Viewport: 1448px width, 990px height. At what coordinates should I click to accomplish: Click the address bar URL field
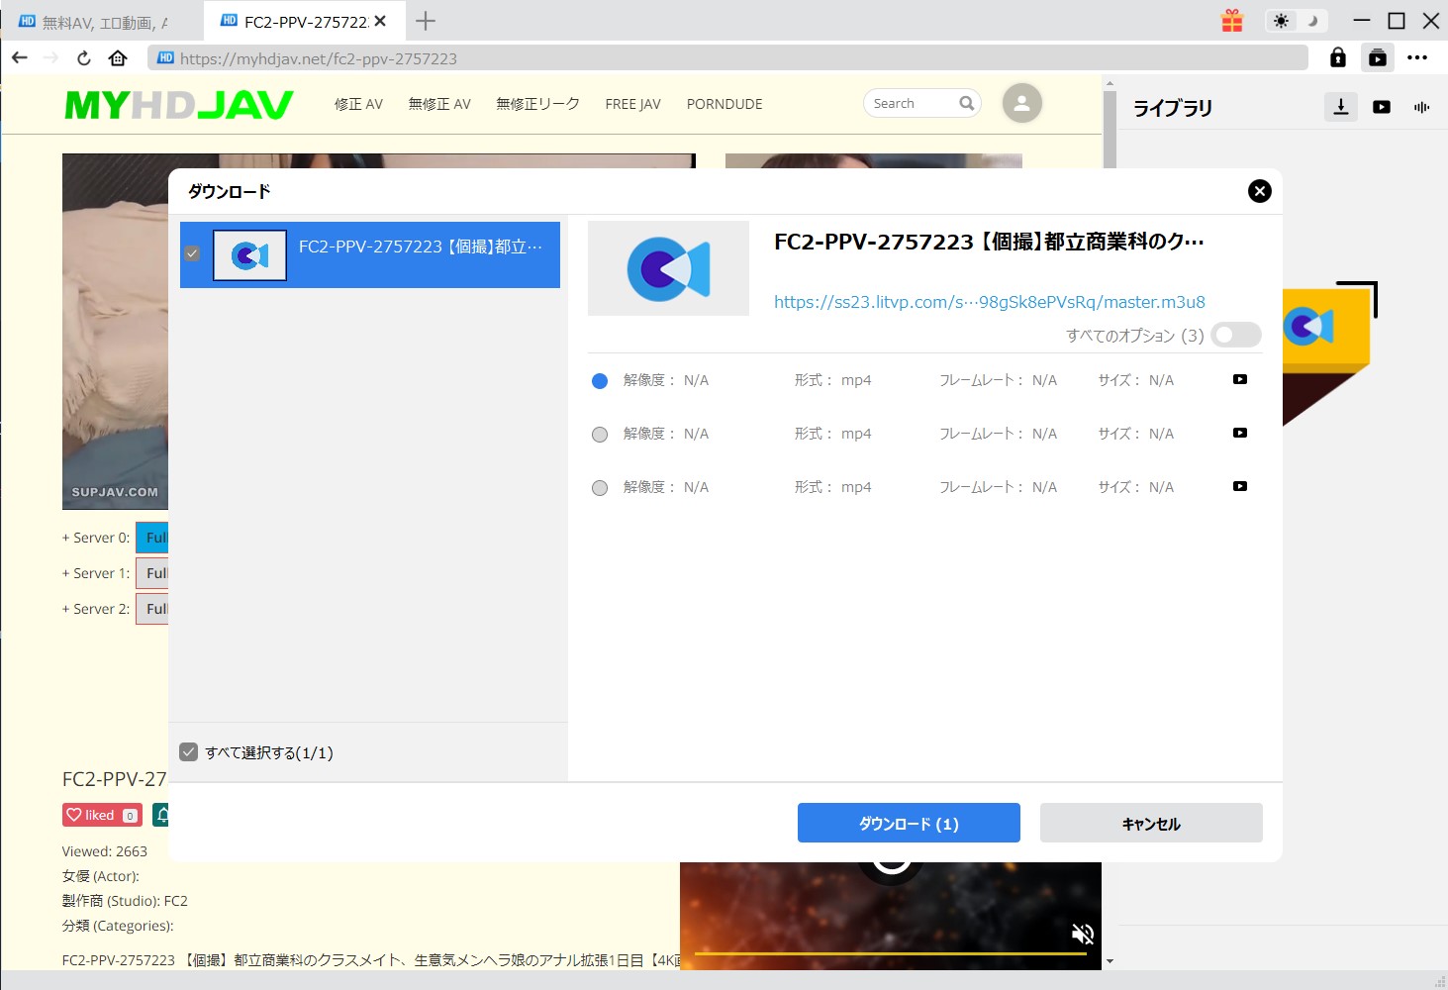727,58
